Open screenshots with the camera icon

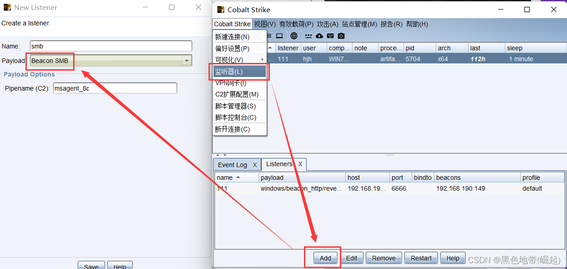341,36
